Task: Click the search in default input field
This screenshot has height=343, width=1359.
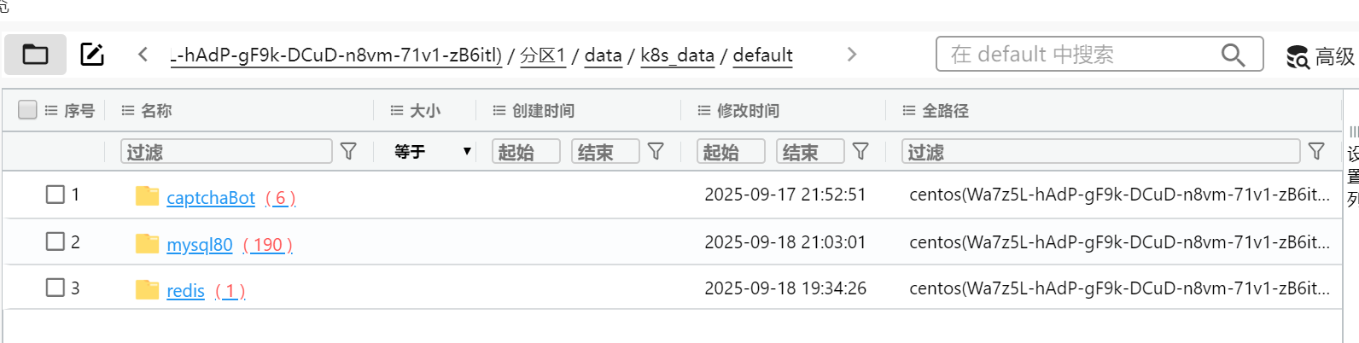Action: tap(1080, 55)
